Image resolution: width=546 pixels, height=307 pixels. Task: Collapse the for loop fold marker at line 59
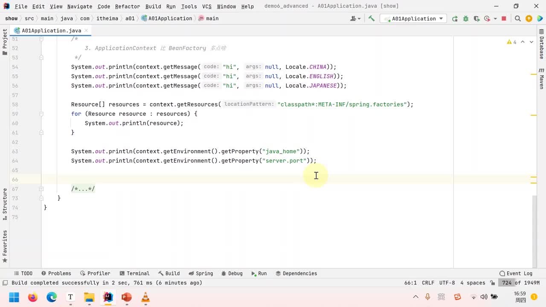(x=41, y=114)
